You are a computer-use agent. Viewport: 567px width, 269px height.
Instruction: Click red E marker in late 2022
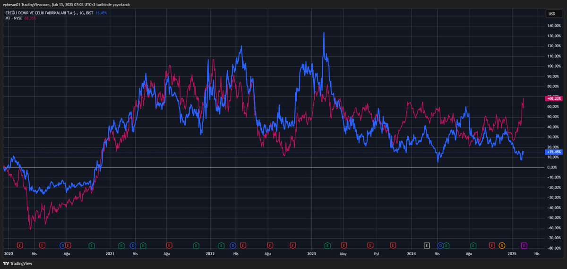pos(292,245)
